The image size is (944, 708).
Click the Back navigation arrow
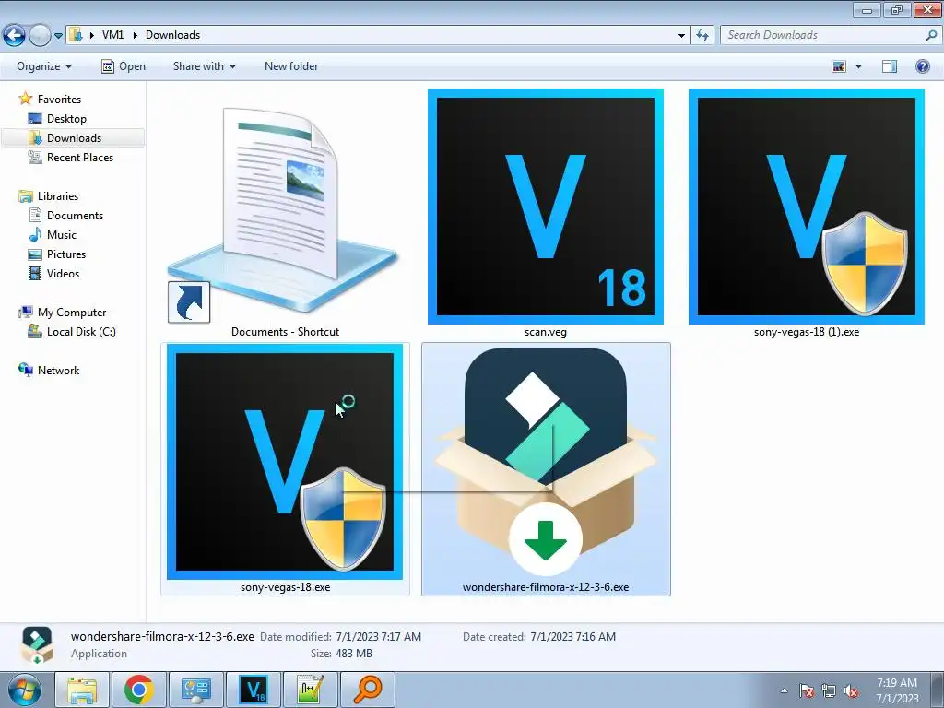15,36
